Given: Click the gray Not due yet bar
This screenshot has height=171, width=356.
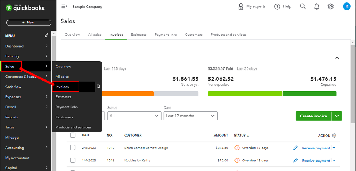Looking at the screenshot, I should (176, 94).
